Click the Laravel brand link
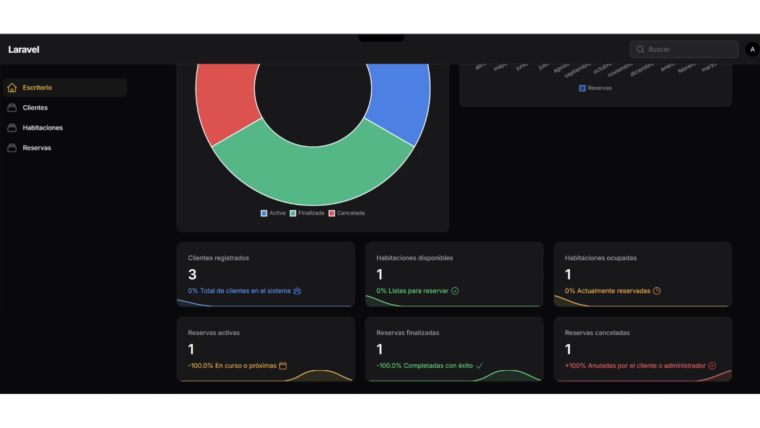The width and height of the screenshot is (760, 428). click(x=24, y=50)
